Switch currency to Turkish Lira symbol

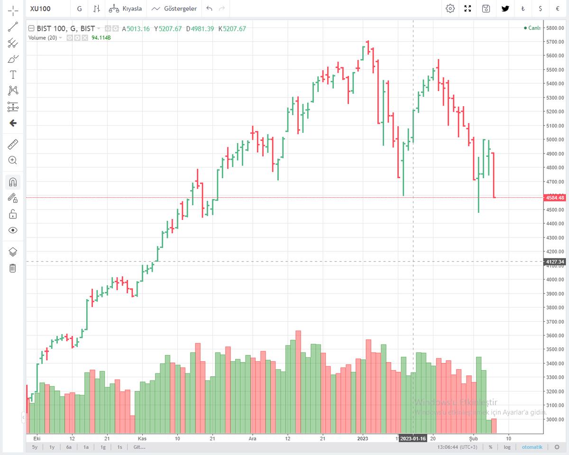[x=523, y=9]
